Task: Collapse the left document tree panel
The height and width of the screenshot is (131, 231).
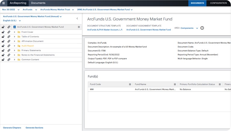Action: [77, 19]
